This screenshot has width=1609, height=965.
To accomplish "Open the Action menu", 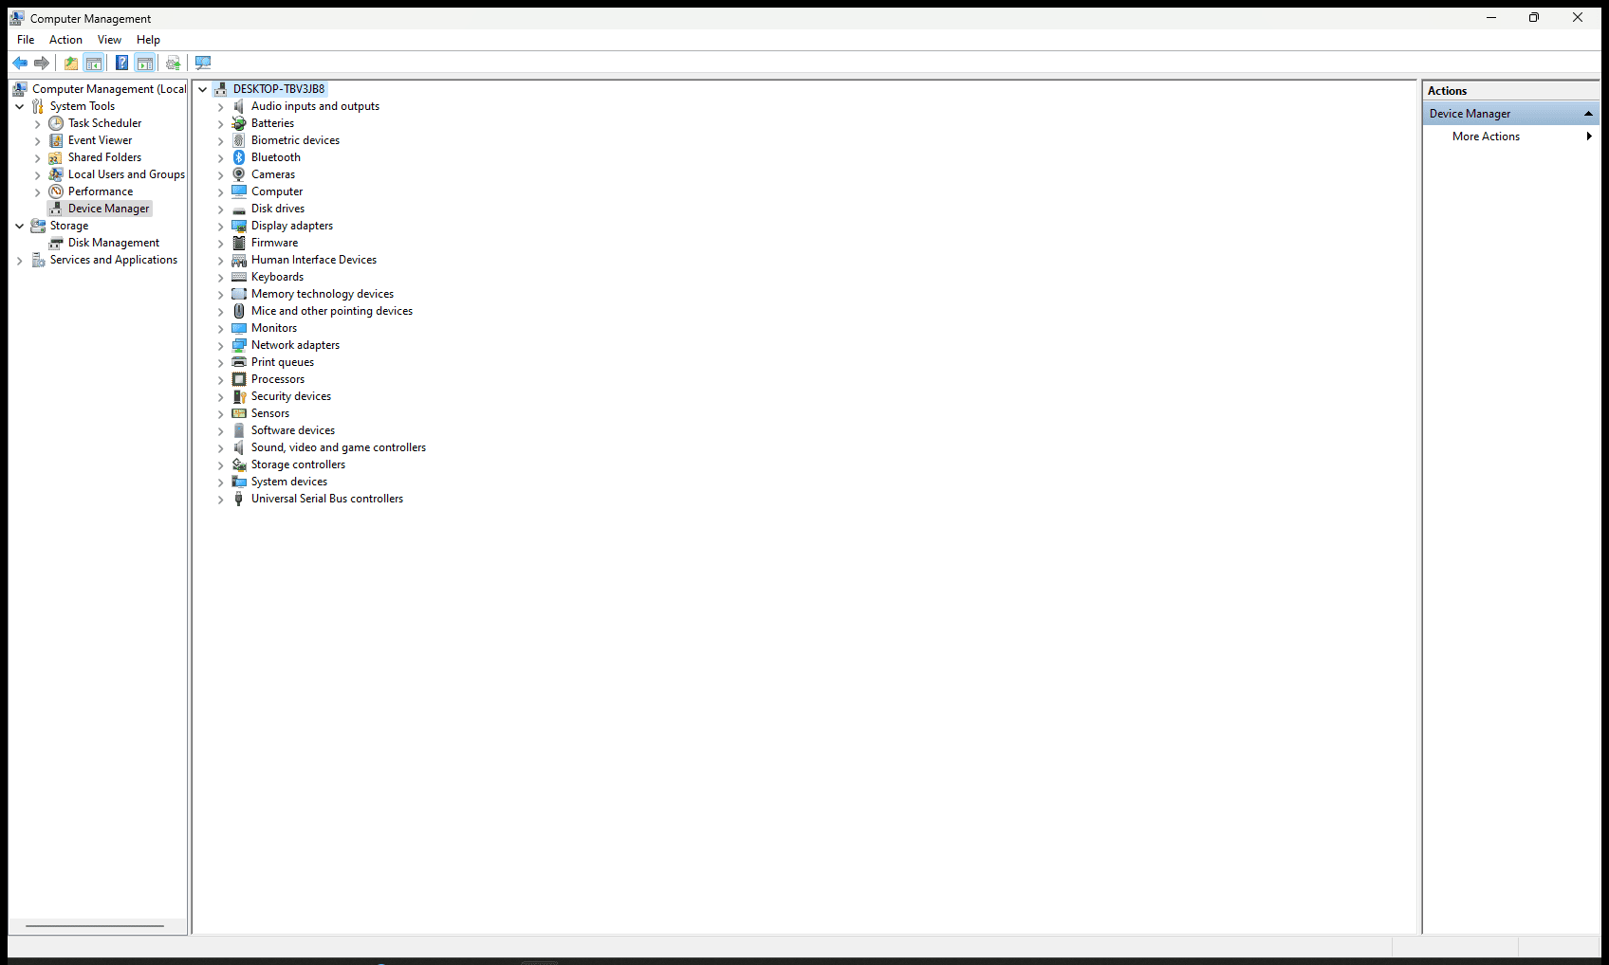I will pyautogui.click(x=65, y=40).
